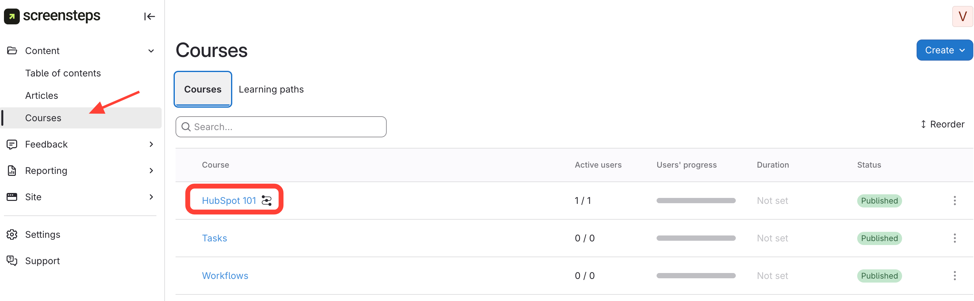Viewport: 974px width, 301px height.
Task: Click the course Search field
Action: click(281, 127)
